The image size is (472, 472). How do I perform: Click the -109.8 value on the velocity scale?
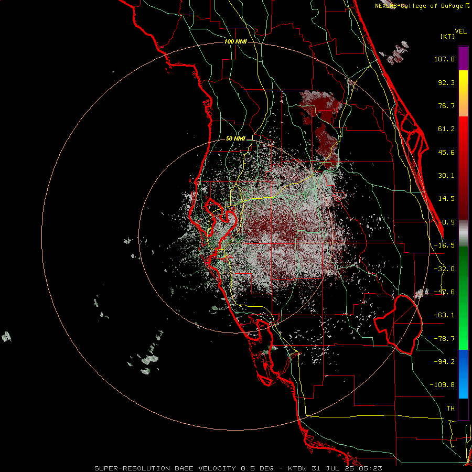click(442, 385)
